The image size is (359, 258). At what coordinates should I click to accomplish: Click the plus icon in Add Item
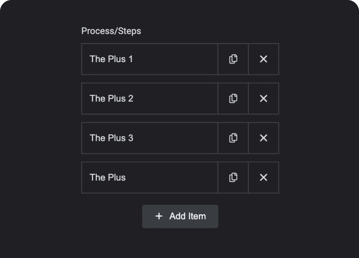coord(159,216)
